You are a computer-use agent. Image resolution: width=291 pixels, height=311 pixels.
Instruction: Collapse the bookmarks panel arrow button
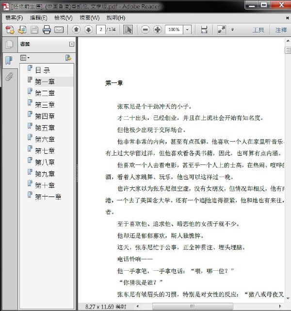72,44
